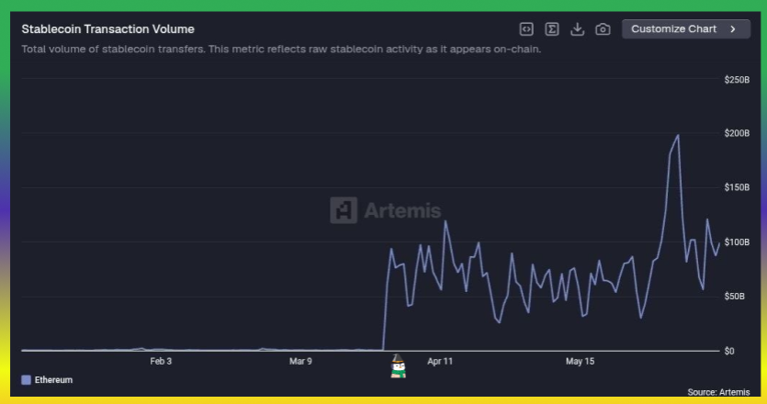Click the highest peak near $200B
The height and width of the screenshot is (404, 767).
(x=678, y=135)
